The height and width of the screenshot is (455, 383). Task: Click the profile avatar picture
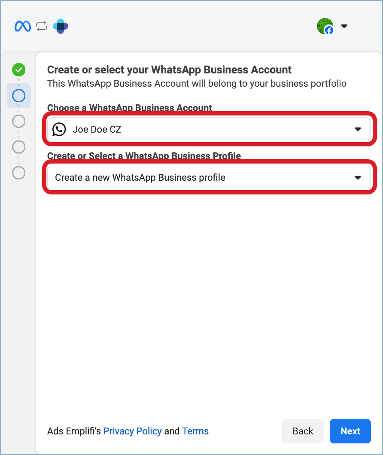tap(325, 26)
